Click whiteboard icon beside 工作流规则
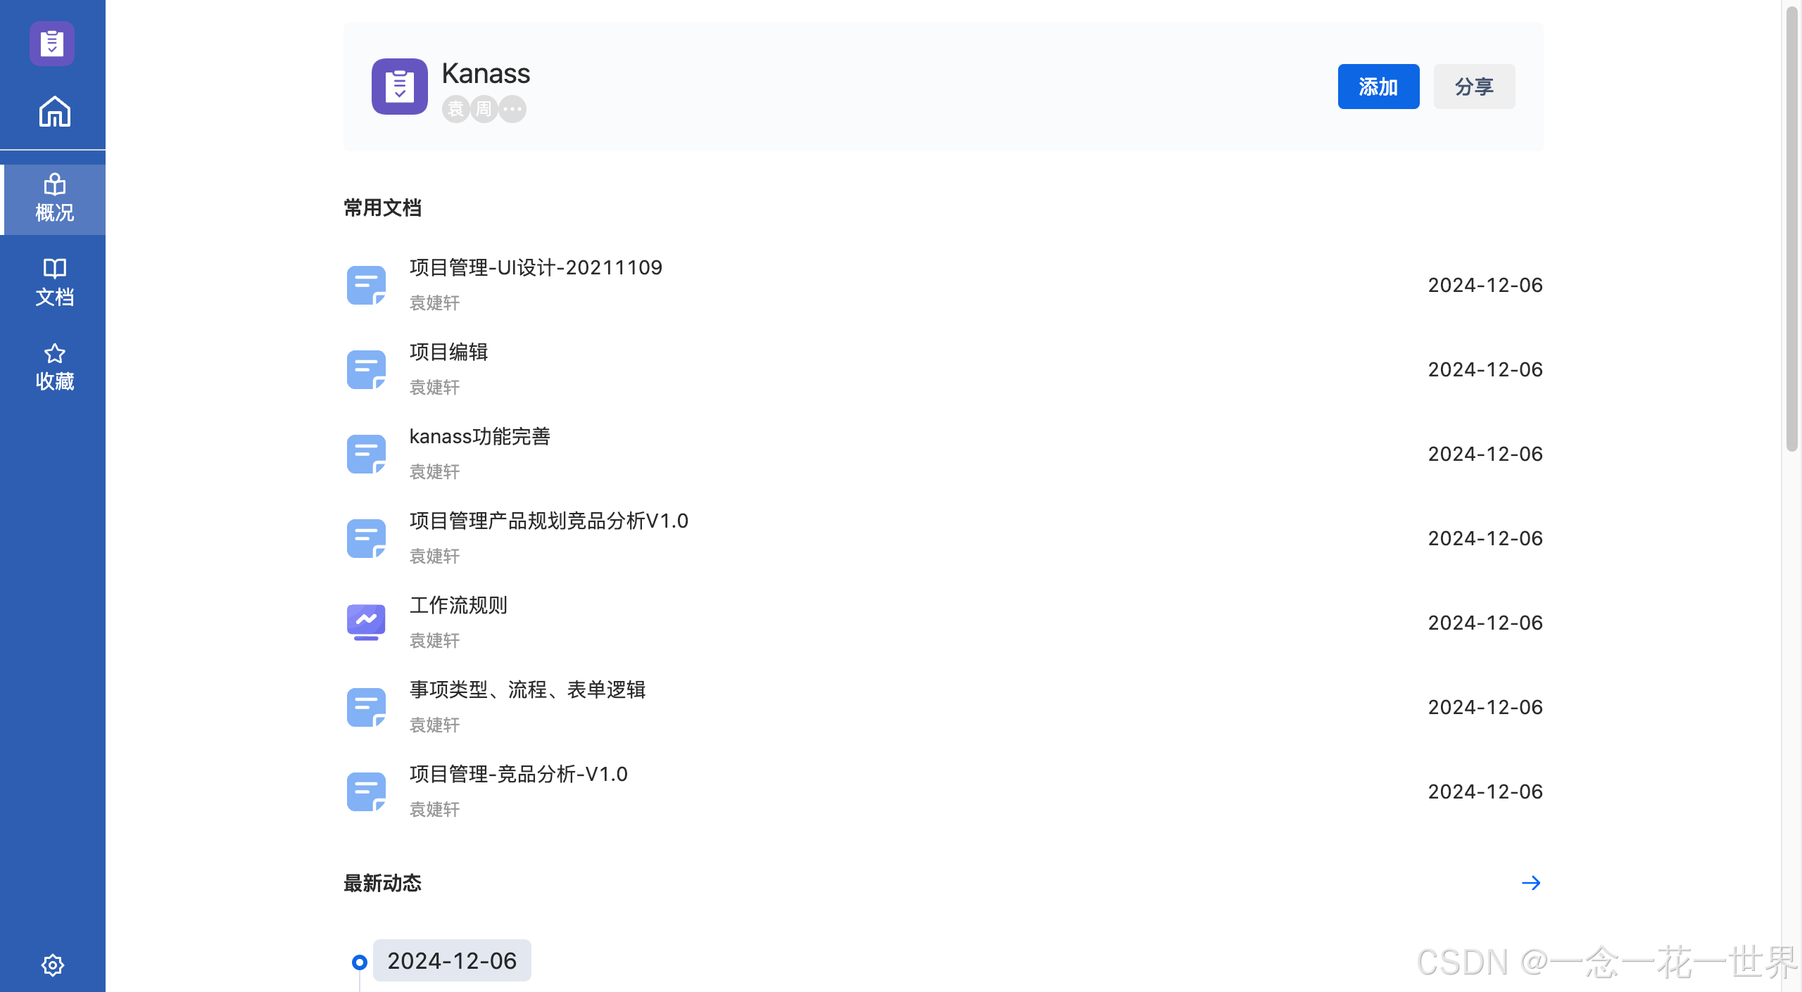Viewport: 1802px width, 992px height. click(x=366, y=623)
